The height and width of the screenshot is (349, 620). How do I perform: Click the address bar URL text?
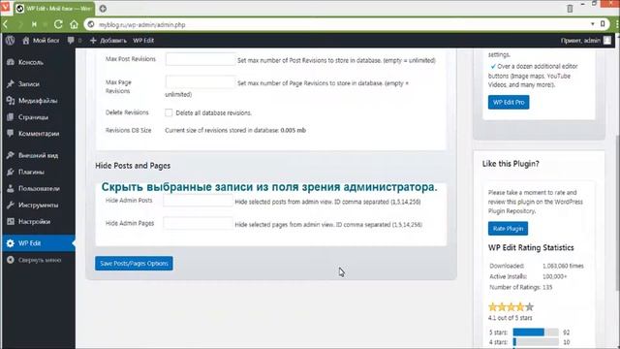pos(142,24)
